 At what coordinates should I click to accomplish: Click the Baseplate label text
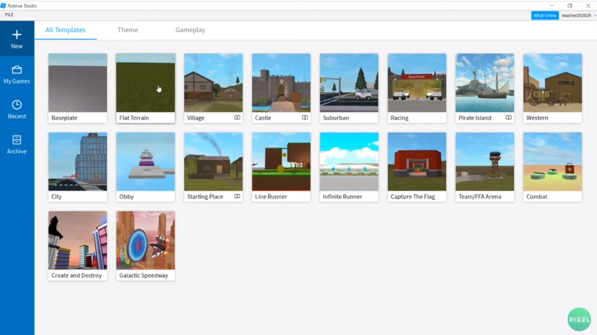[65, 118]
